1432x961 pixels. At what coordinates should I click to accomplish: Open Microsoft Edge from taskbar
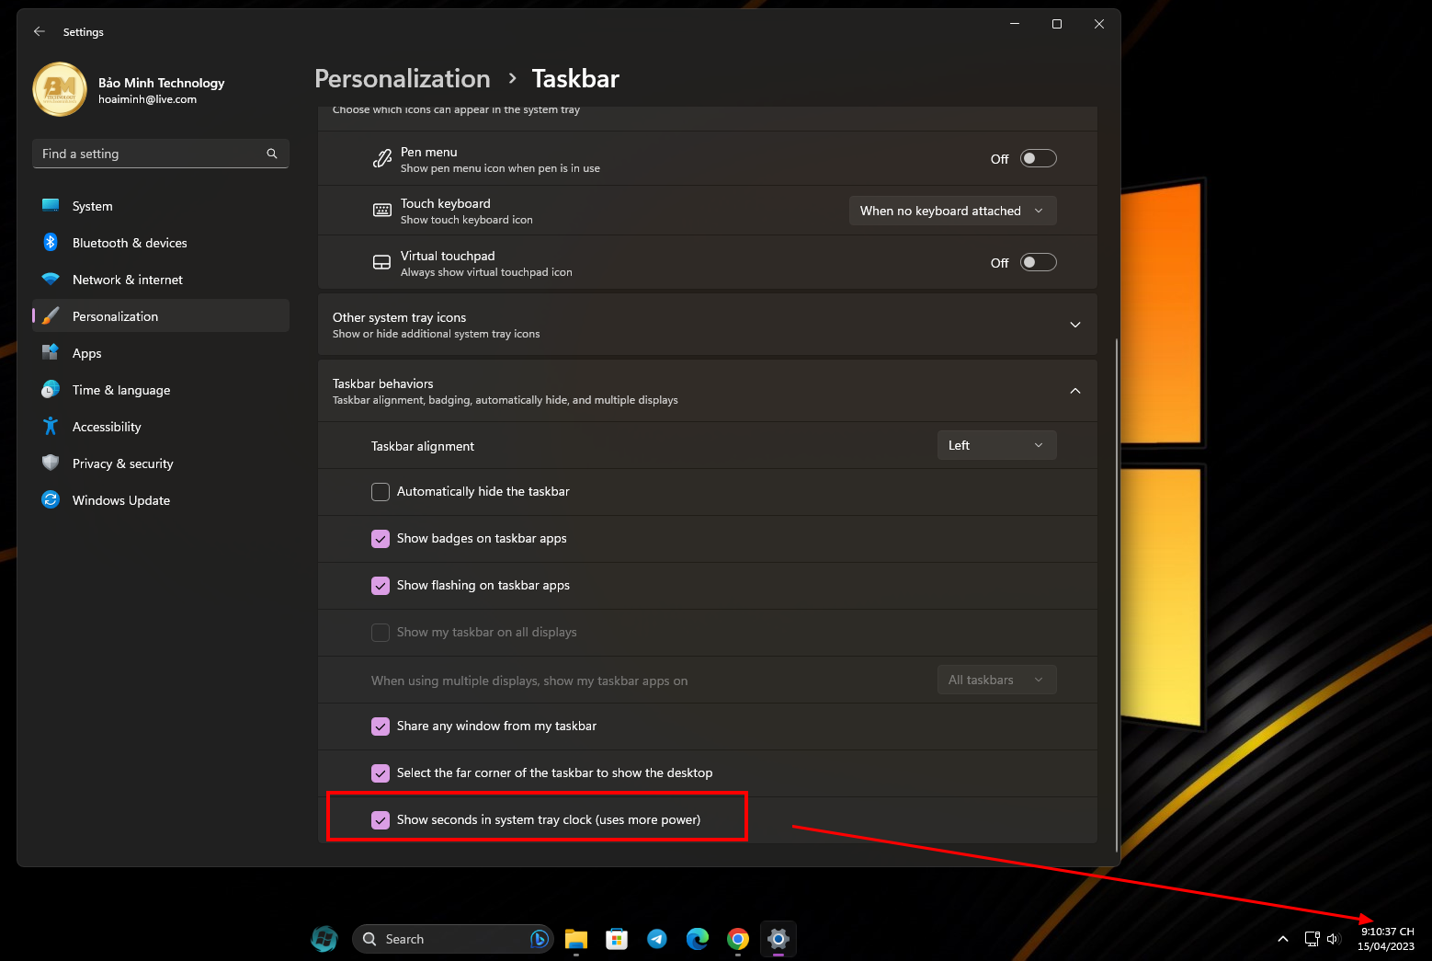click(x=698, y=939)
